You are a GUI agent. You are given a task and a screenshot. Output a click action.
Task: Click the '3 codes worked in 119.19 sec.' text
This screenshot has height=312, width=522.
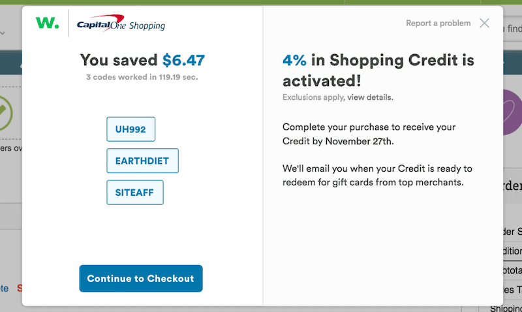click(x=142, y=77)
